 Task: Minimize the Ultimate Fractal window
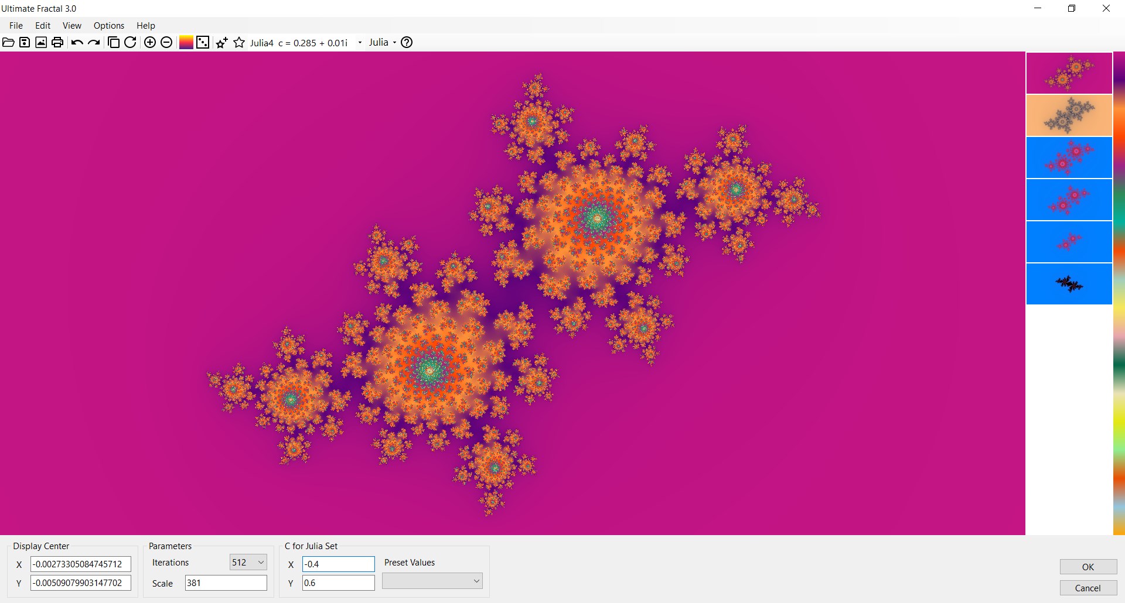1038,8
